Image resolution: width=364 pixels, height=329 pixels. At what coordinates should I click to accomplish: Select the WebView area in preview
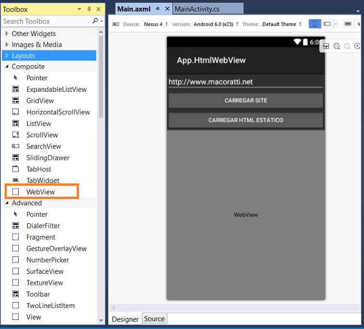(246, 215)
